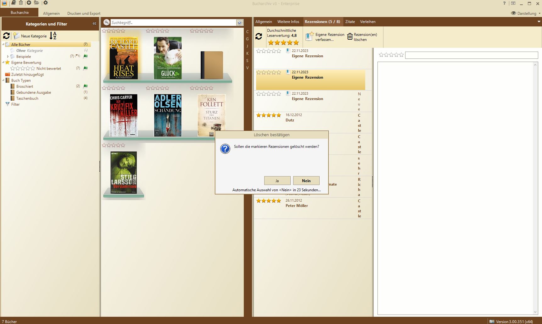Open the Zitate detail tab
The width and height of the screenshot is (542, 324).
350,22
